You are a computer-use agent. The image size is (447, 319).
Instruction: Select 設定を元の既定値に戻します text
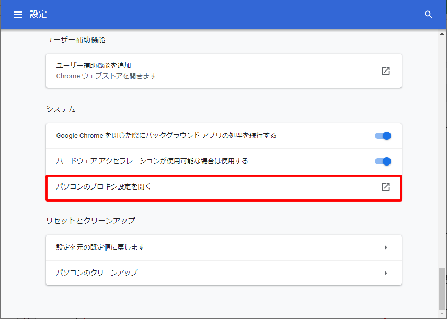pos(100,247)
